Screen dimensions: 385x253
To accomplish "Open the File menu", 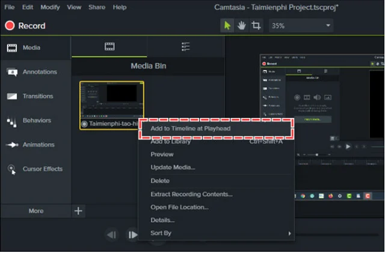I will pos(10,7).
